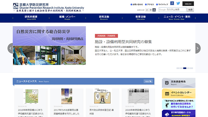The image size is (208, 117).
Task: Open the Twitter bird icon
Action: pos(178,3)
